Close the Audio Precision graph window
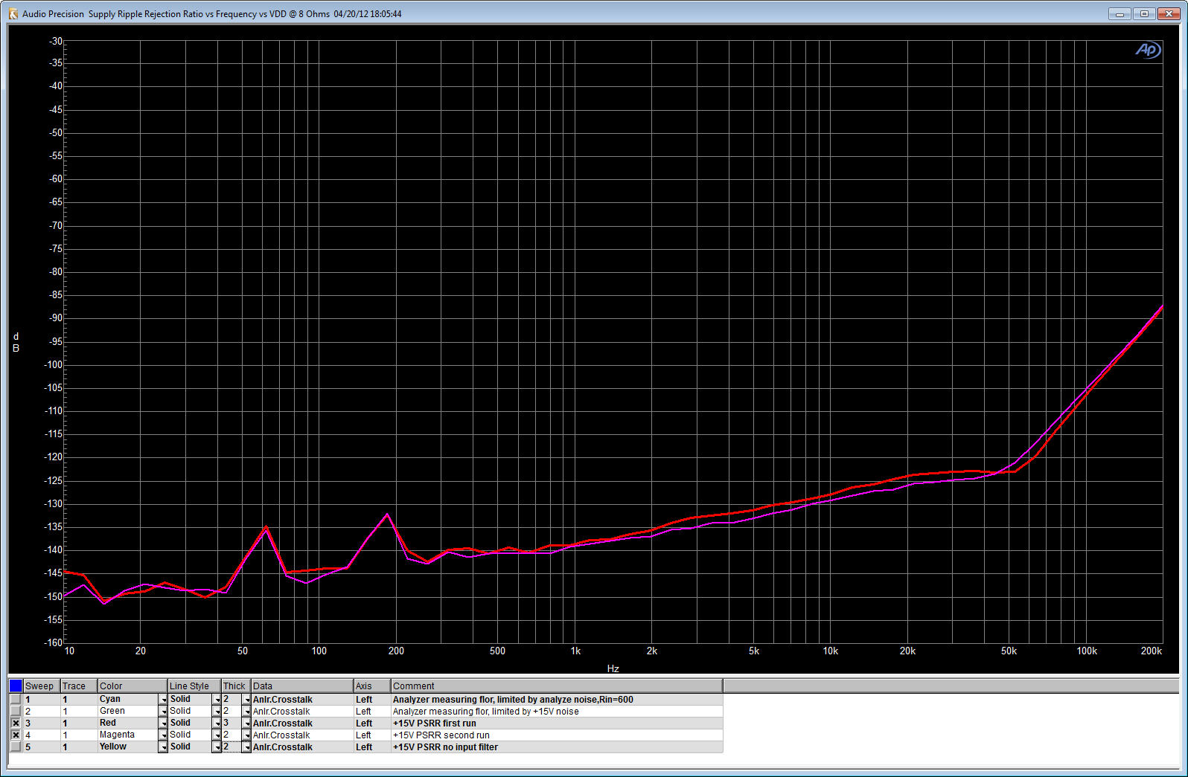 [1169, 13]
